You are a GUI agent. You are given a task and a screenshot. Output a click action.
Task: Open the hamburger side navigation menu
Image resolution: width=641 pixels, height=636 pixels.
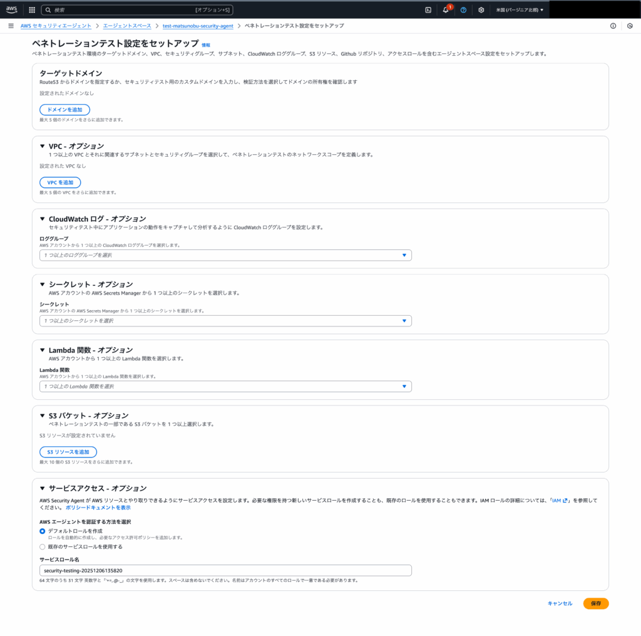11,26
